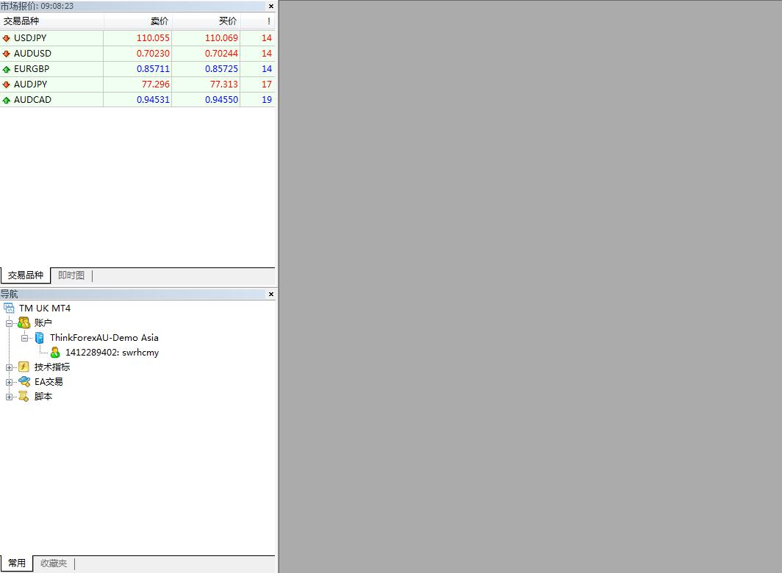The height and width of the screenshot is (573, 782).
Task: Click the EA交易 expert advisors icon
Action: click(x=24, y=382)
